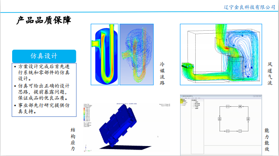Click the 辽宁金良科技有限公司 header text
This screenshot has height=156, width=279.
tap(249, 7)
